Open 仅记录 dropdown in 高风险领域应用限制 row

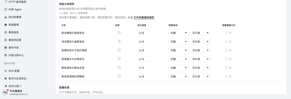tap(201, 76)
